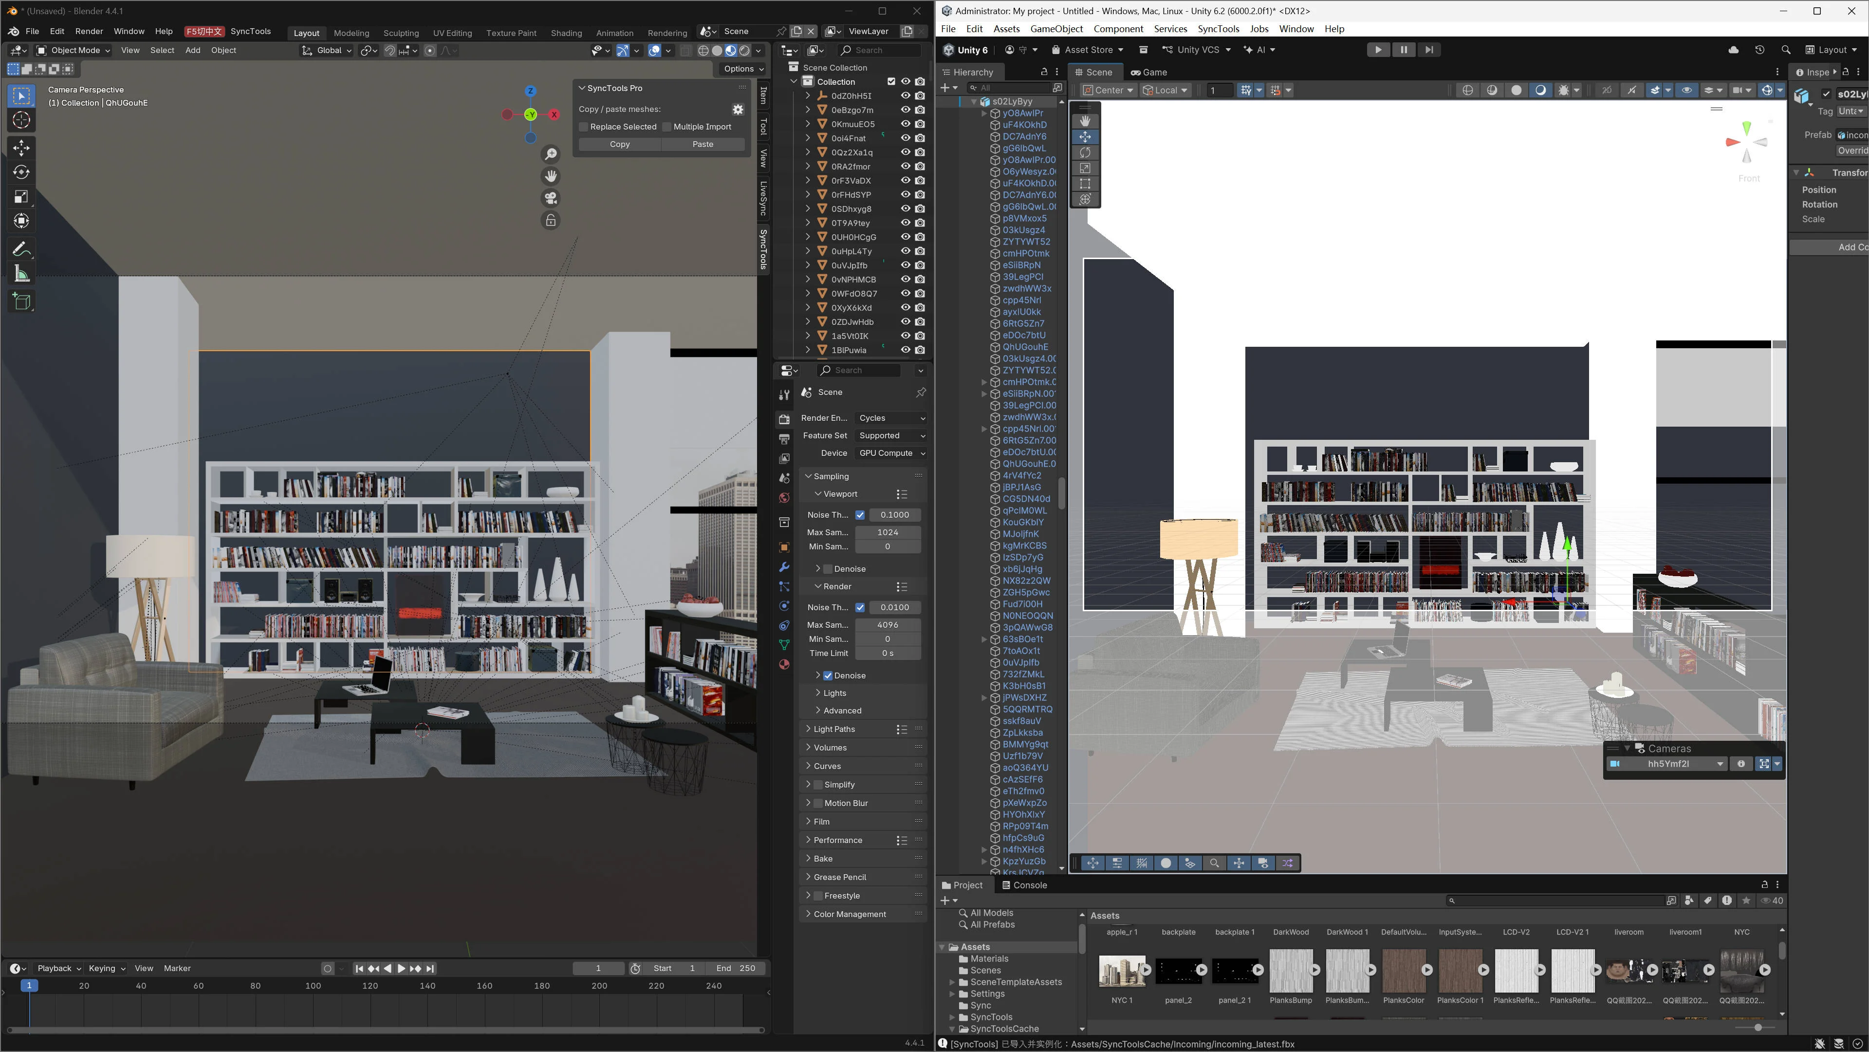The height and width of the screenshot is (1052, 1869).
Task: Open the Device GPU Compute dropdown
Action: point(891,453)
